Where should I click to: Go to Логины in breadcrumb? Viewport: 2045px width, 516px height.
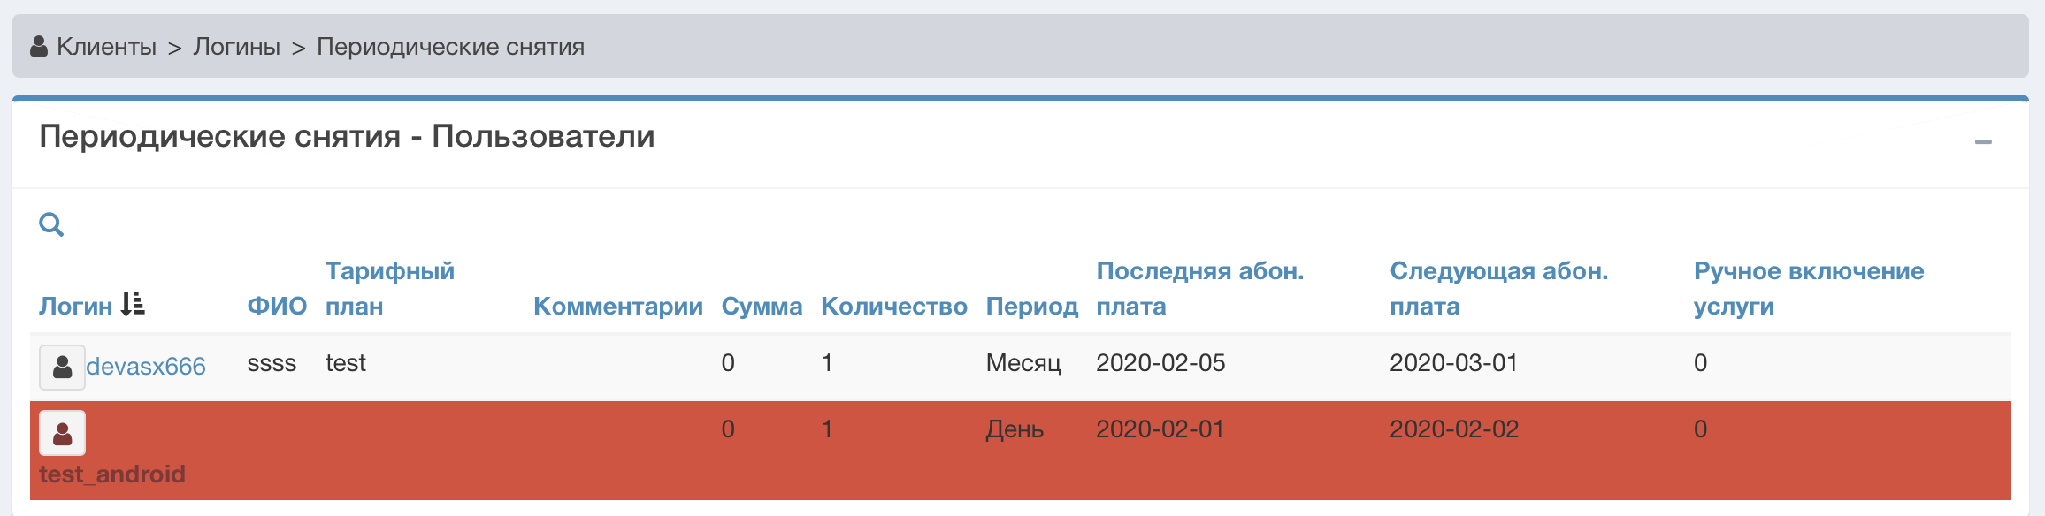(x=236, y=46)
